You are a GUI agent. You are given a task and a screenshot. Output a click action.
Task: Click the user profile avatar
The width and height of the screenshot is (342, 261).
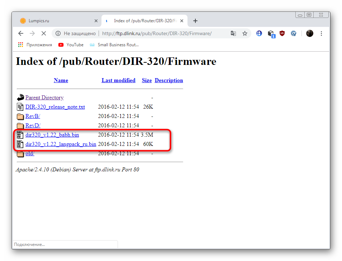pyautogui.click(x=310, y=33)
